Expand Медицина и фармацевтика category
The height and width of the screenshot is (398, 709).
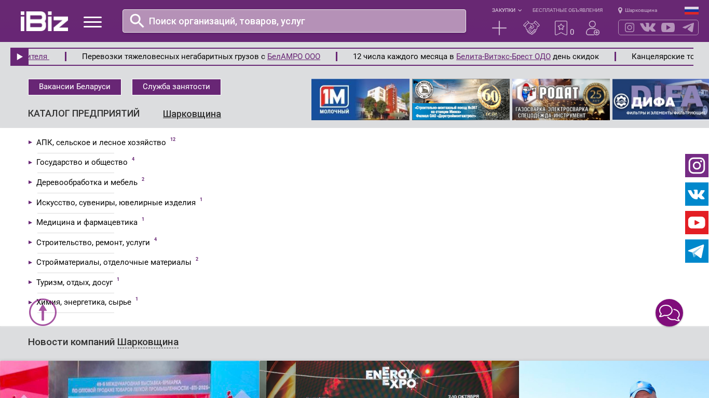click(87, 222)
